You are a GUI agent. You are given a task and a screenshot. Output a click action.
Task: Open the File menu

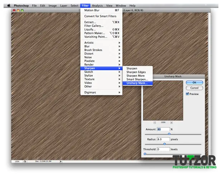[34, 6]
